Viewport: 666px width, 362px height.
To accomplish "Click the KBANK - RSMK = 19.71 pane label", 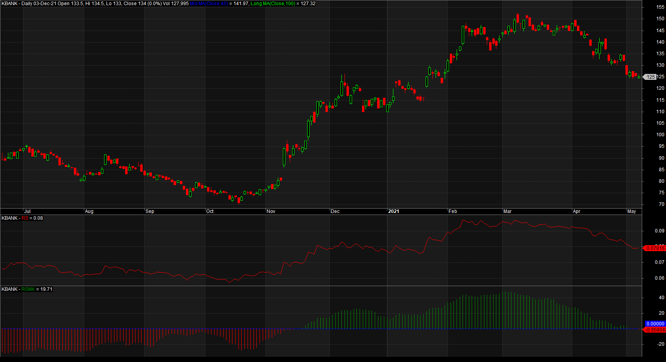I will 27,289.
